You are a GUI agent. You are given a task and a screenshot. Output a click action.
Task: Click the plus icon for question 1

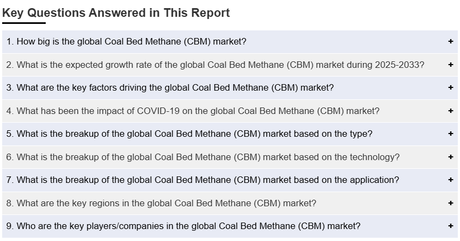451,41
